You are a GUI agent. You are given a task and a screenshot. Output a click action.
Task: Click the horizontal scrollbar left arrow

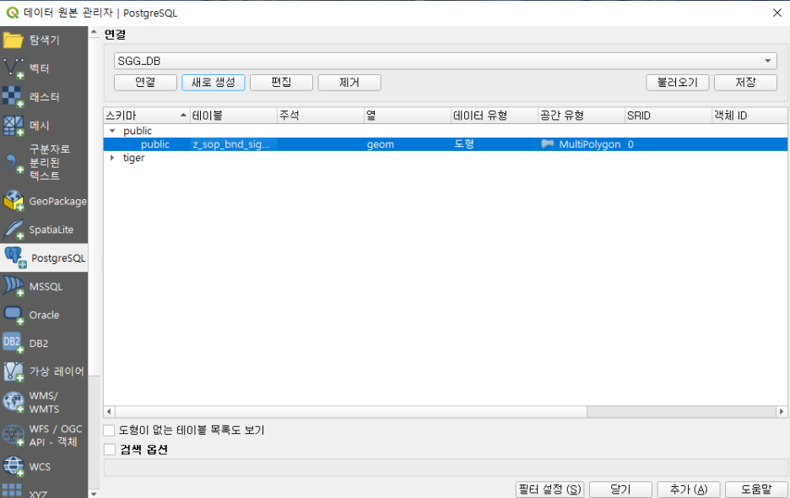tap(110, 411)
